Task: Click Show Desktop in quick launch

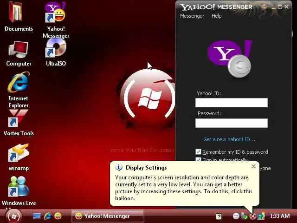Action: point(37,216)
